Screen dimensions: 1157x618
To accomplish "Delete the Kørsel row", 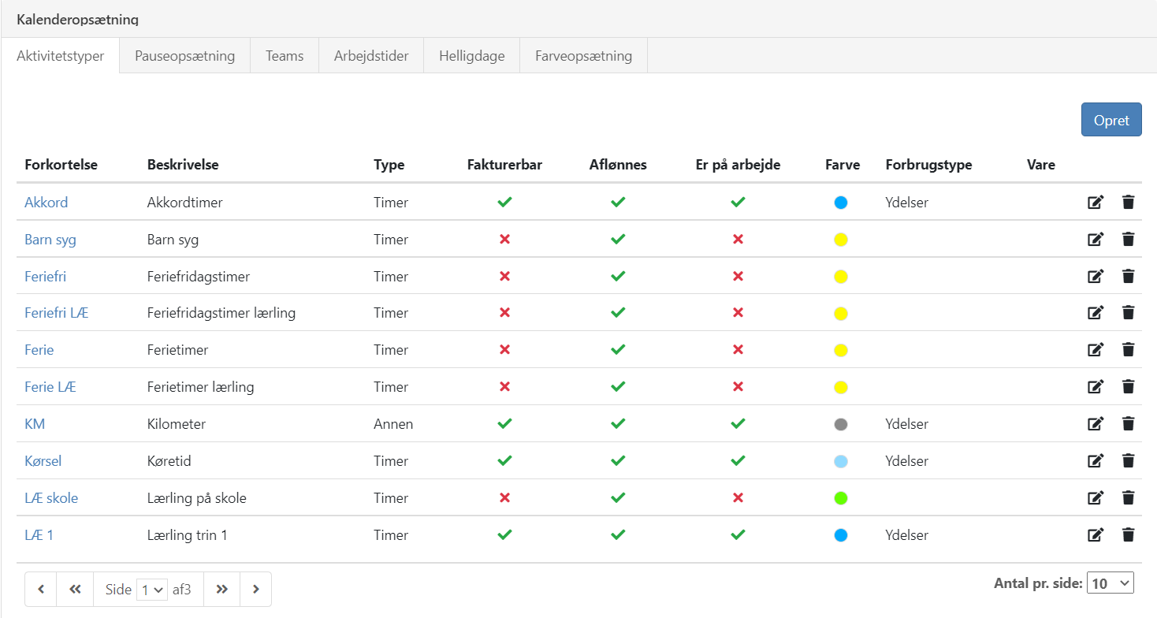I will [1128, 461].
